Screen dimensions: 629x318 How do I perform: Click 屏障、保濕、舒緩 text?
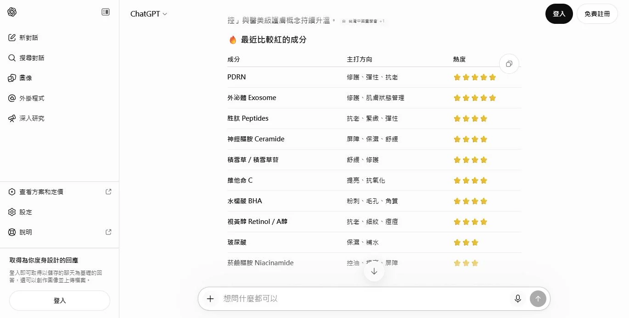tap(372, 139)
